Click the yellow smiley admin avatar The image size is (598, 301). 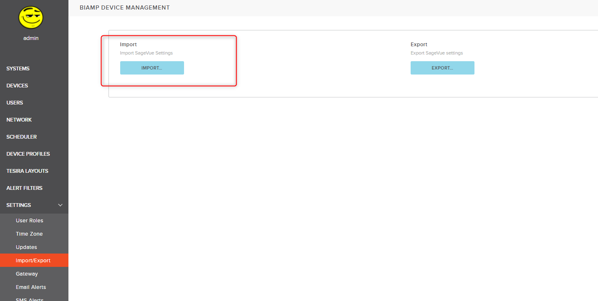31,17
